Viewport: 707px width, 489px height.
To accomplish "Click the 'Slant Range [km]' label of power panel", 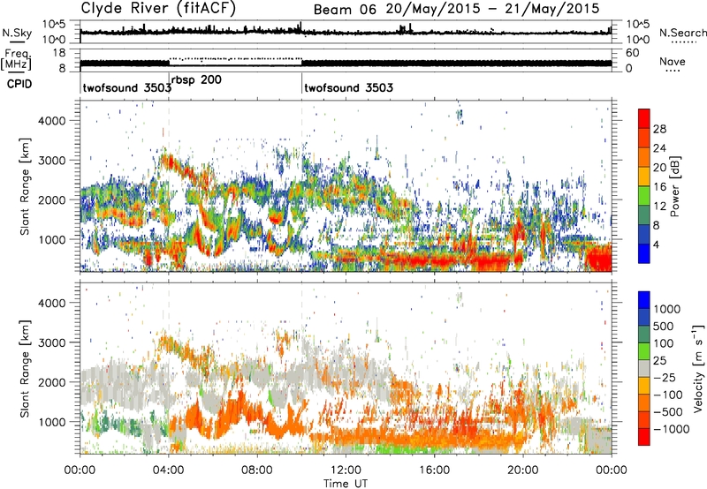I will pyautogui.click(x=25, y=186).
